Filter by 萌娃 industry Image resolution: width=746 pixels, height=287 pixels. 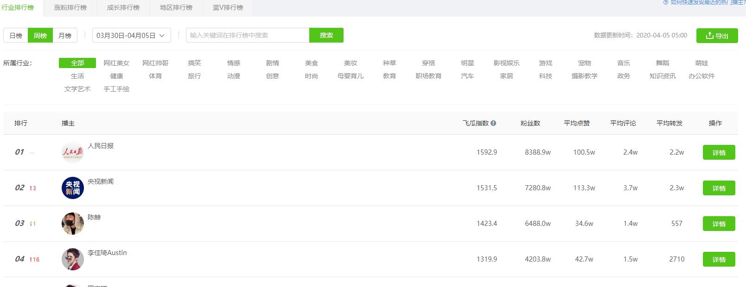pyautogui.click(x=701, y=63)
